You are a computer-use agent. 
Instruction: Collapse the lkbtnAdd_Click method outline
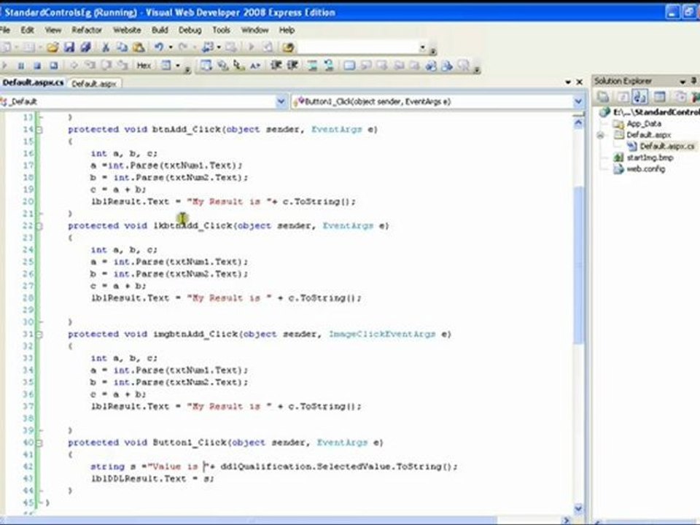click(39, 226)
